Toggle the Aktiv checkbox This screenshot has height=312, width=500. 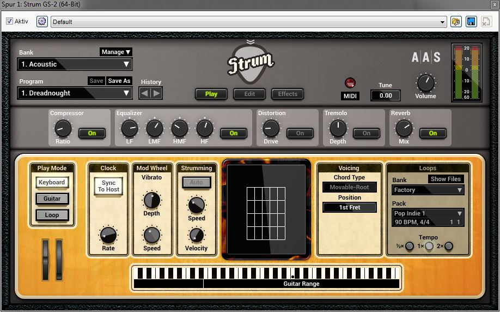point(10,21)
